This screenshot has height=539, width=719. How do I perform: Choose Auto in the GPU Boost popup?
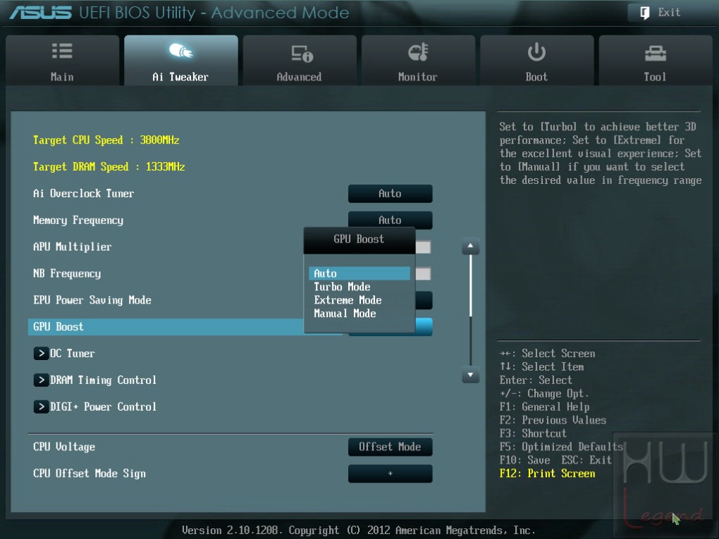[359, 273]
